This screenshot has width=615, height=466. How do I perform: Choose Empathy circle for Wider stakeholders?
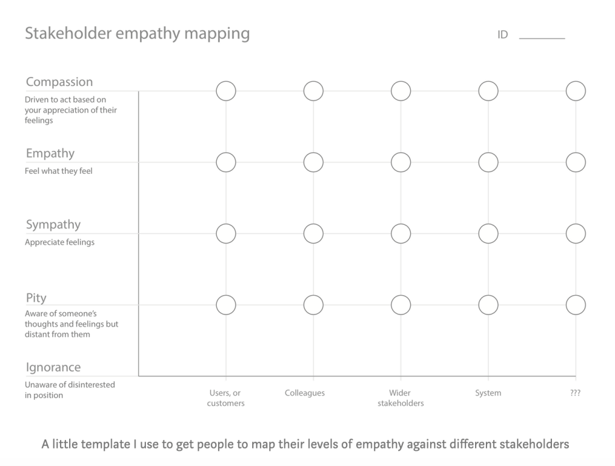pyautogui.click(x=401, y=162)
